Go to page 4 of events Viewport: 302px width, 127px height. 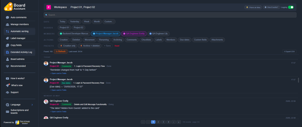pyautogui.click(x=168, y=122)
